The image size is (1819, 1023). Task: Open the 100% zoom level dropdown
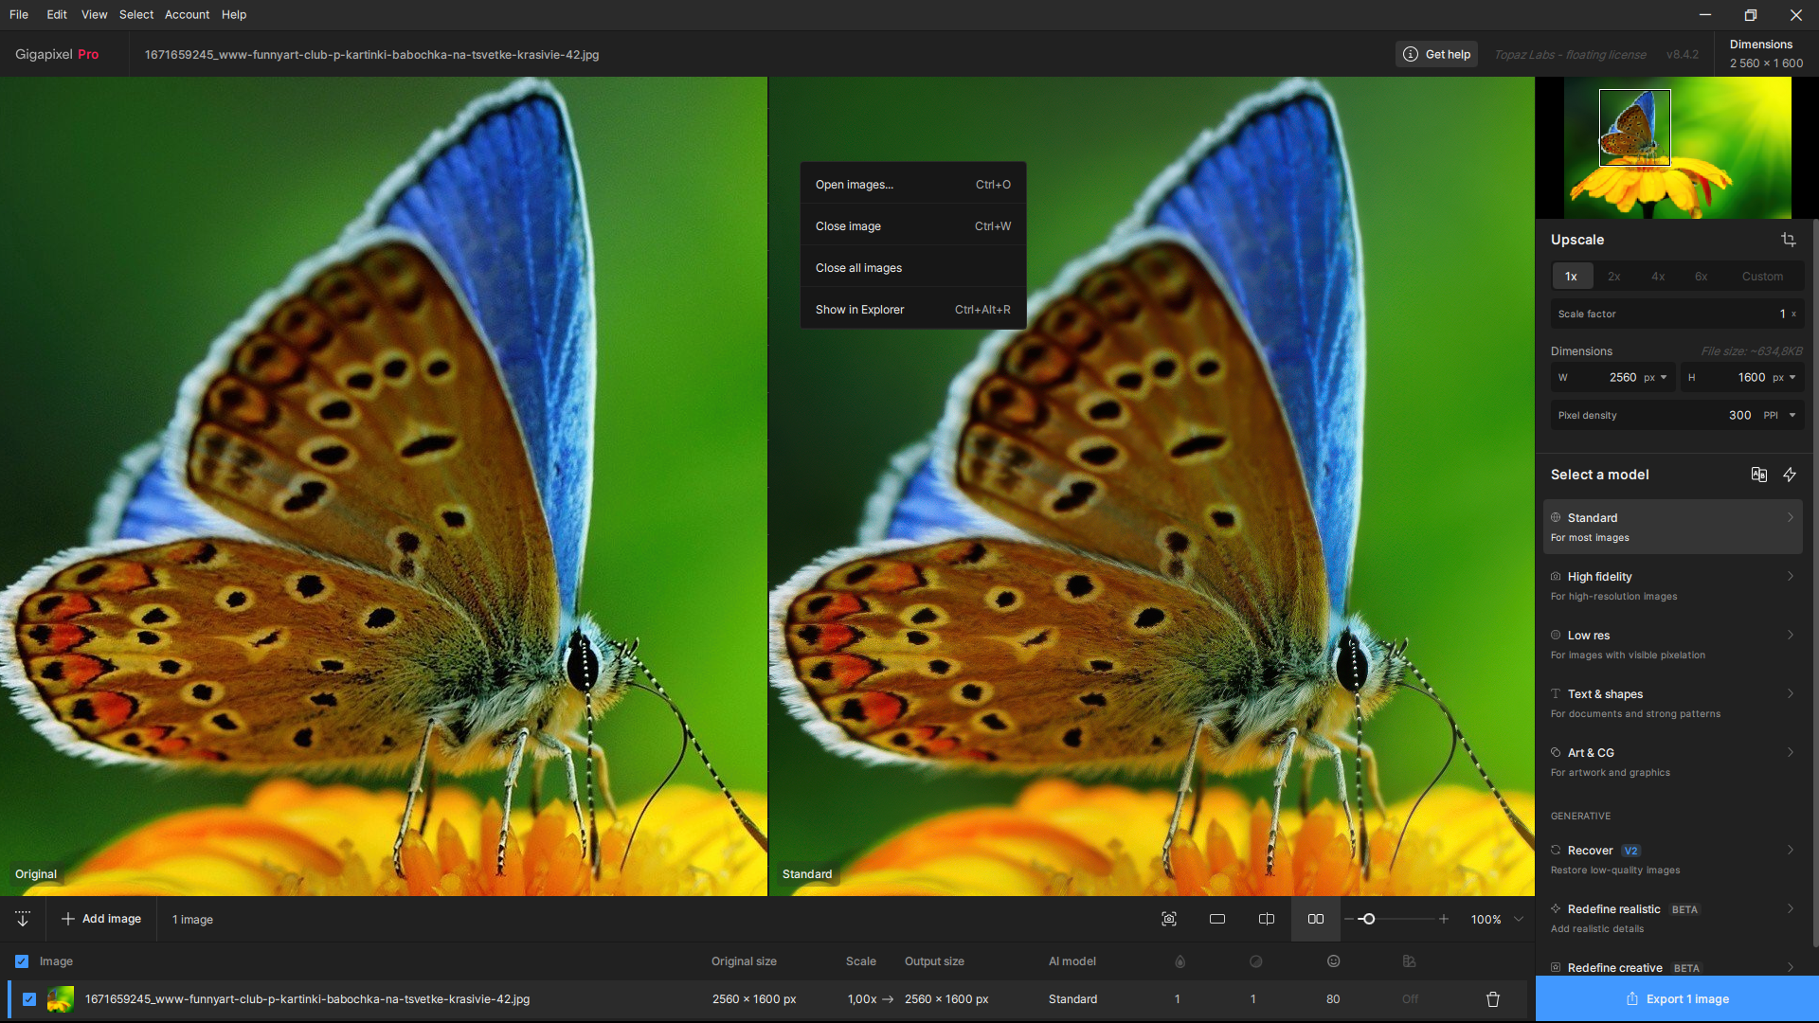pyautogui.click(x=1519, y=919)
